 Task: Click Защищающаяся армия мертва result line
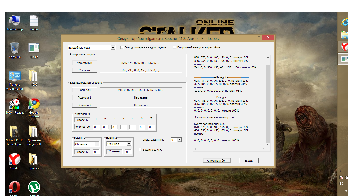point(214,117)
